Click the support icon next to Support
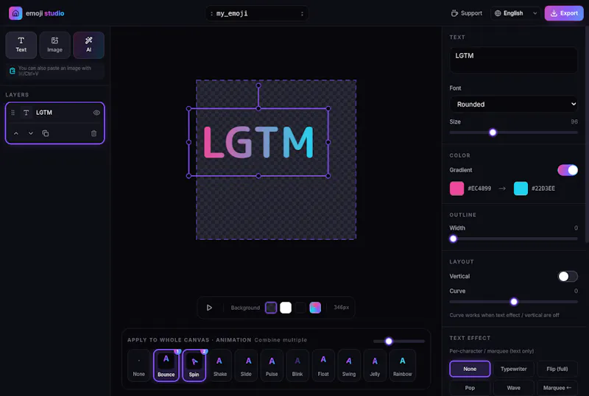 pyautogui.click(x=454, y=13)
